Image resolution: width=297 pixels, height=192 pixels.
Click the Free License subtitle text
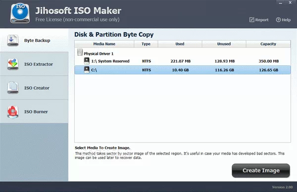[77, 19]
